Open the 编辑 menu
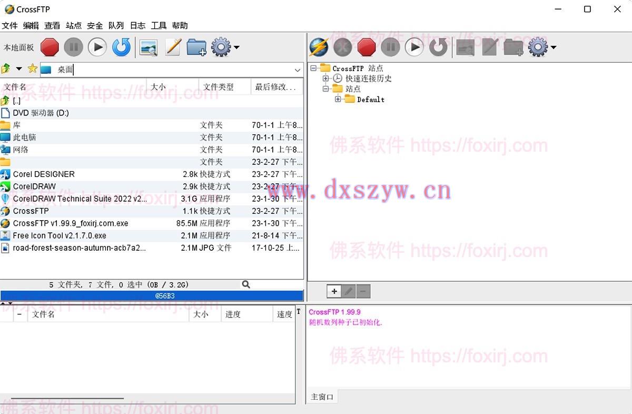This screenshot has width=632, height=414. tap(31, 25)
